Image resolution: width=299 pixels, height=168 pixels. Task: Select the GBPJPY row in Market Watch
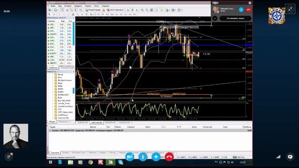pyautogui.click(x=60, y=63)
